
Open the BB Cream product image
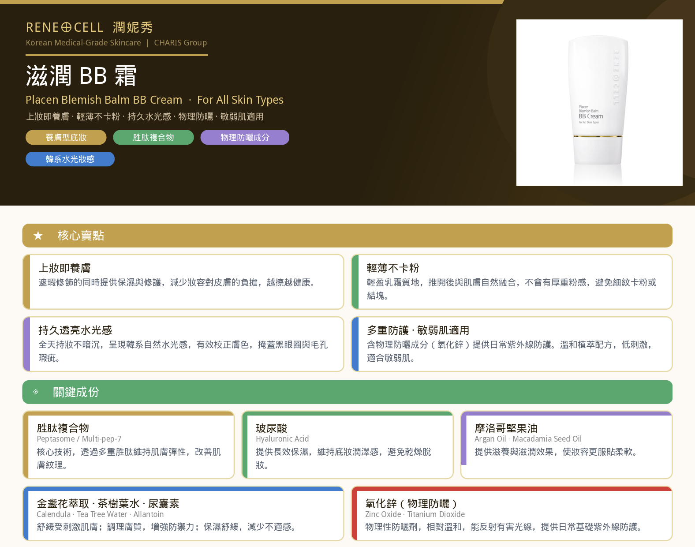599,102
